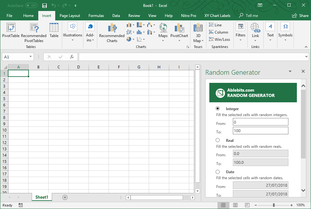Image resolution: width=311 pixels, height=209 pixels.
Task: Open the Formulas ribbon tab
Action: coord(96,16)
